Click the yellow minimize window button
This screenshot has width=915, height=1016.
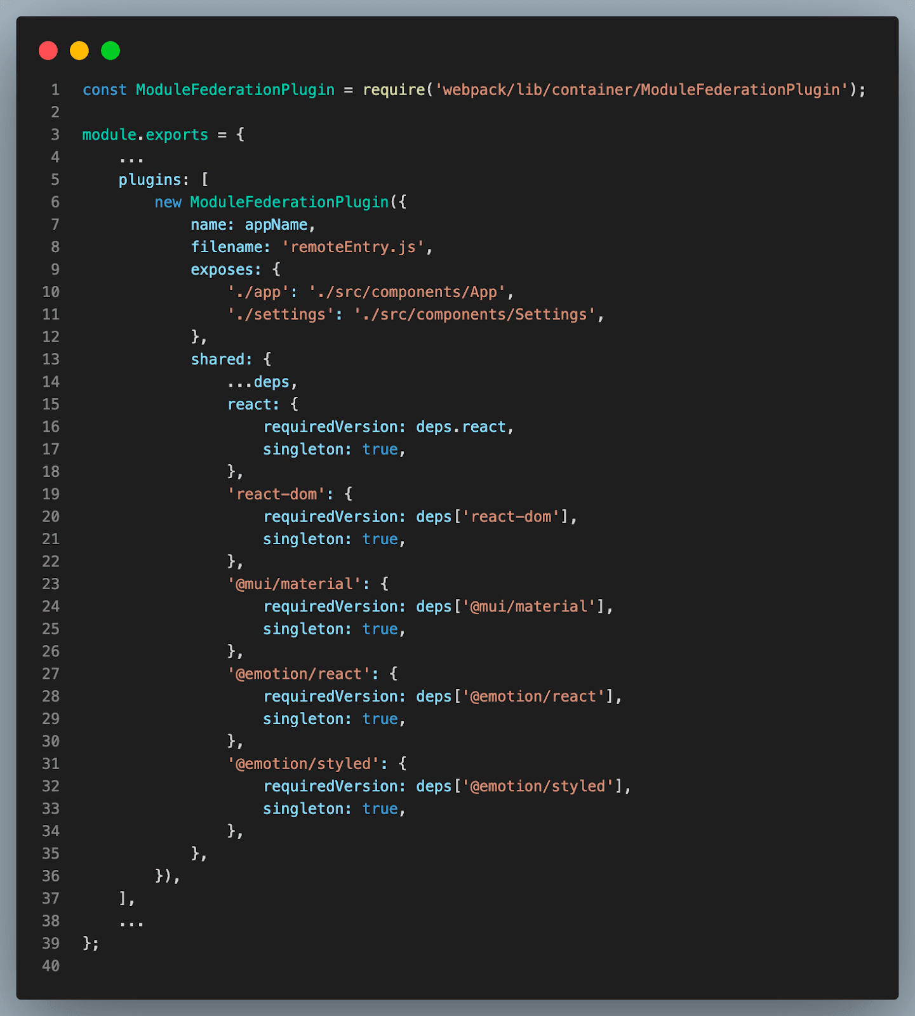(79, 51)
